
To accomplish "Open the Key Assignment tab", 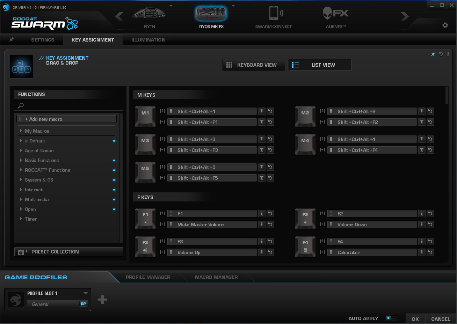I will click(x=93, y=40).
